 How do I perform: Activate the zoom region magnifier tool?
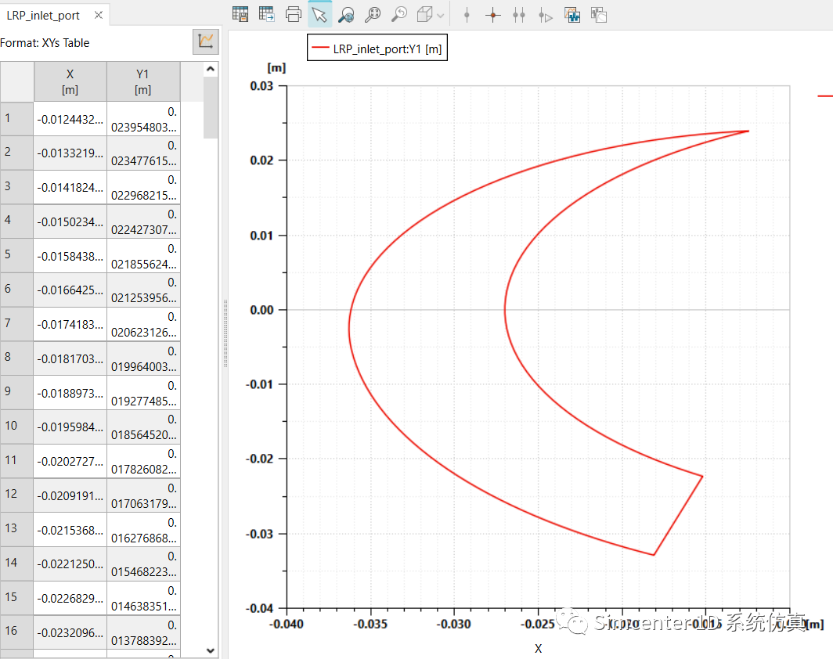[346, 14]
